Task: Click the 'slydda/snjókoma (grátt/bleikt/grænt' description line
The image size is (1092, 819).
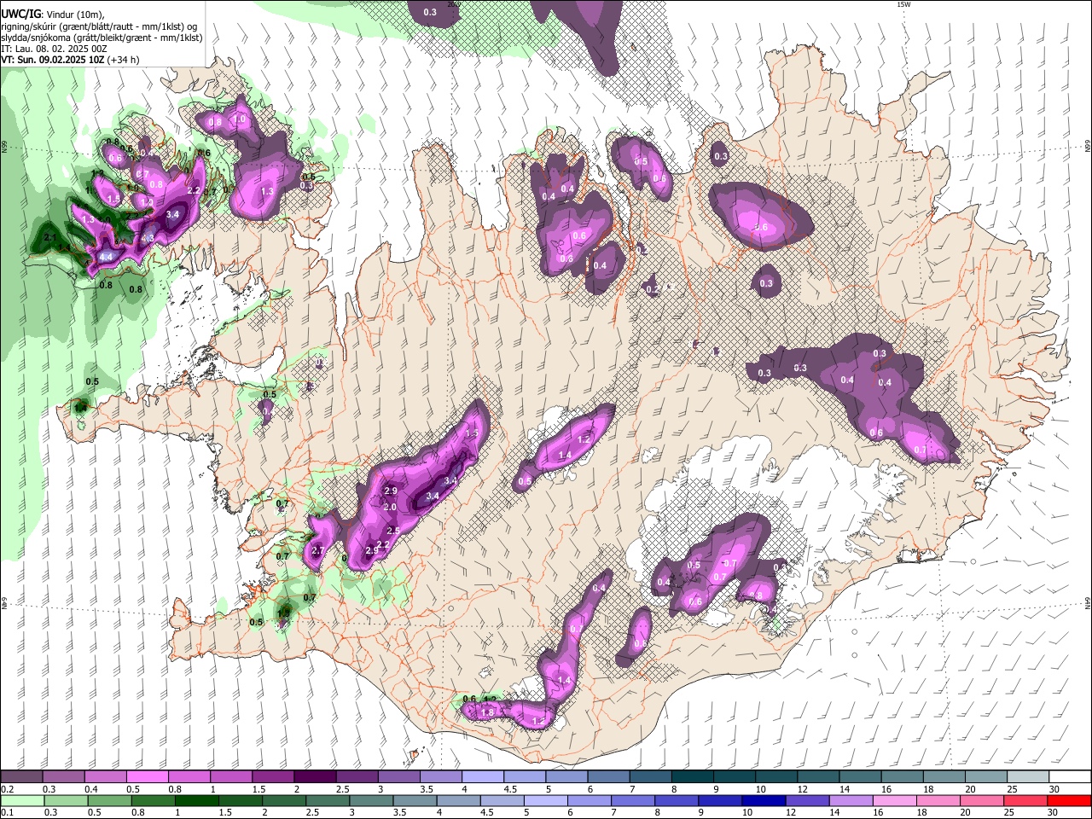Action: pos(102,38)
